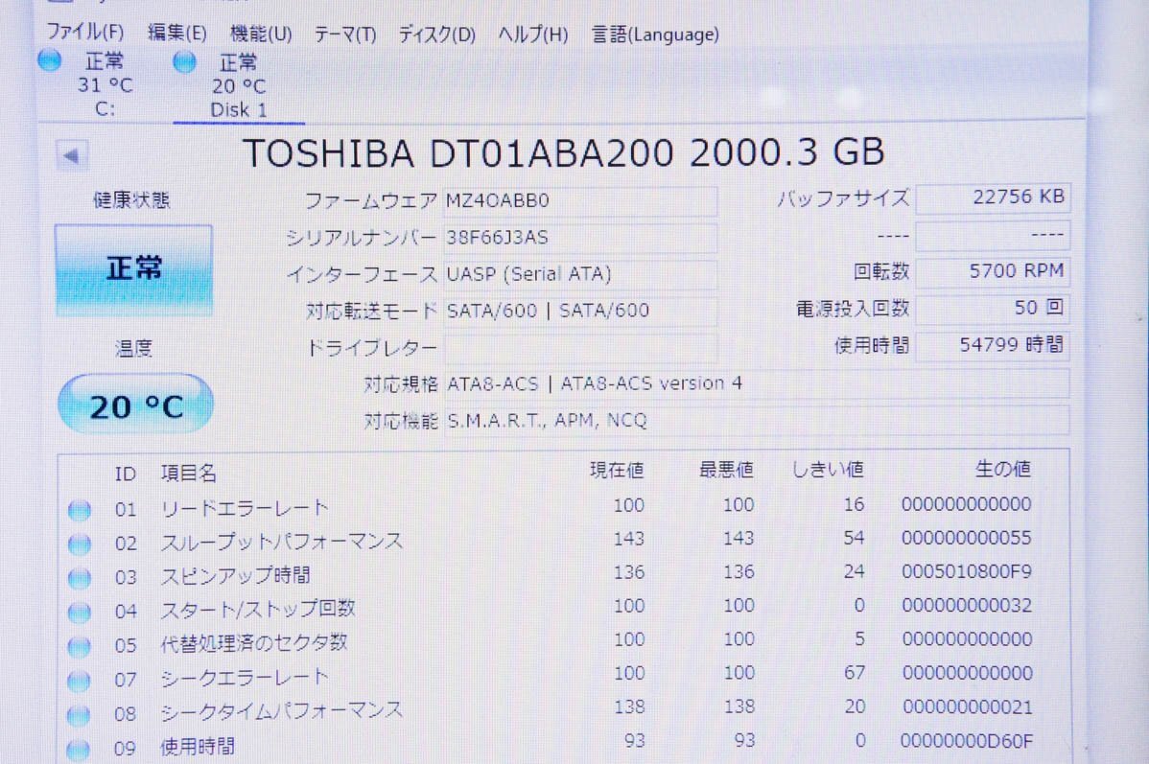This screenshot has height=764, width=1149.
Task: Click raw value 000000000032
Action: (968, 606)
